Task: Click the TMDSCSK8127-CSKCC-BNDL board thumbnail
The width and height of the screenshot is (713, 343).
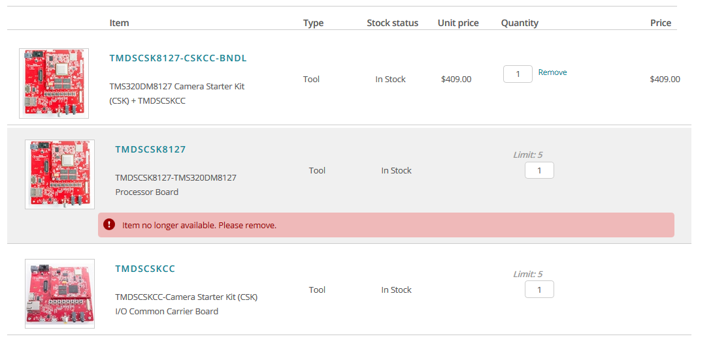Action: tap(54, 83)
